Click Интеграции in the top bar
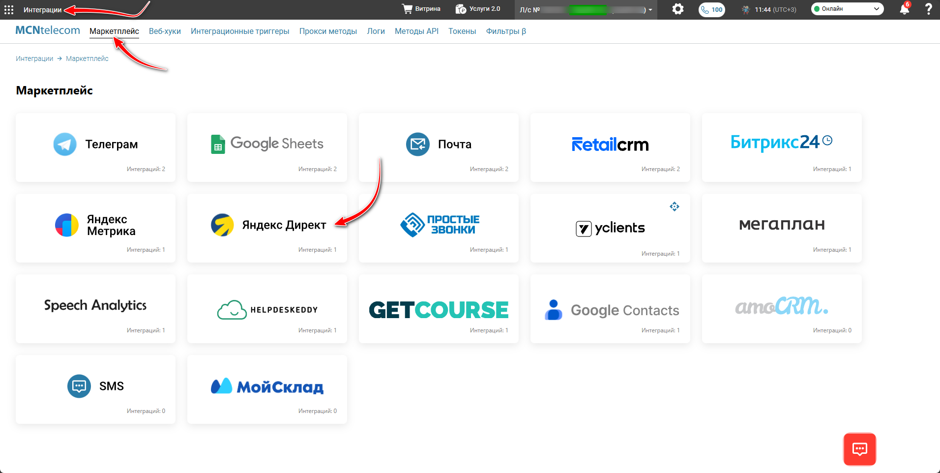Viewport: 940px width, 473px height. coord(43,10)
